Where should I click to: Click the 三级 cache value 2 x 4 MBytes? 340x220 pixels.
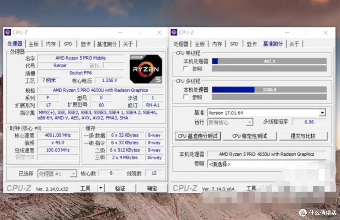point(125,158)
